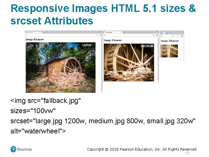Viewport: 209px width, 157px height.
Task: Click the waterwheel photo labeled LARGE
Action: coord(61,67)
